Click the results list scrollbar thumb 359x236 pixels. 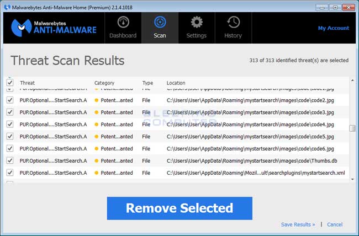[x=352, y=128]
